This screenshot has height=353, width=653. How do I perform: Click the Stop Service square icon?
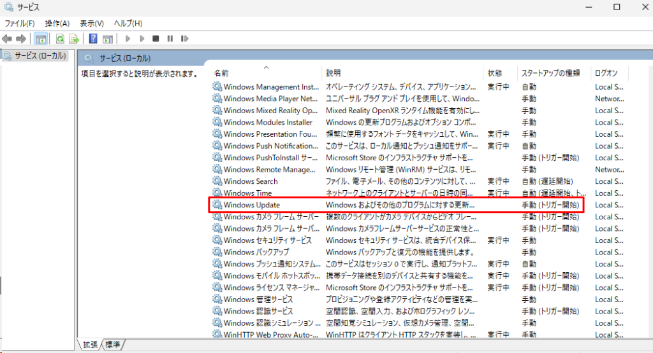pyautogui.click(x=156, y=39)
